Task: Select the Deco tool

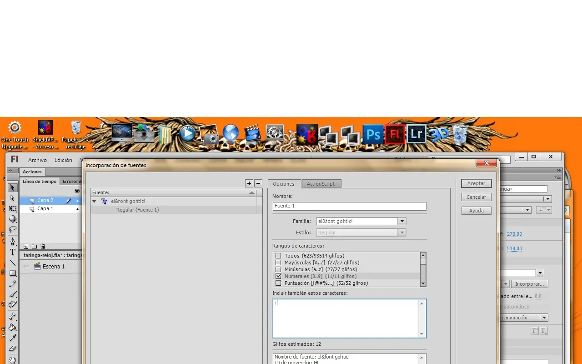Action: tap(13, 304)
